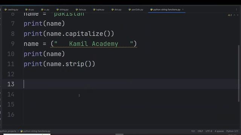Screen dimensions: 241x135
Task: Switch to the dc.py tab
Action: click(29, 9)
